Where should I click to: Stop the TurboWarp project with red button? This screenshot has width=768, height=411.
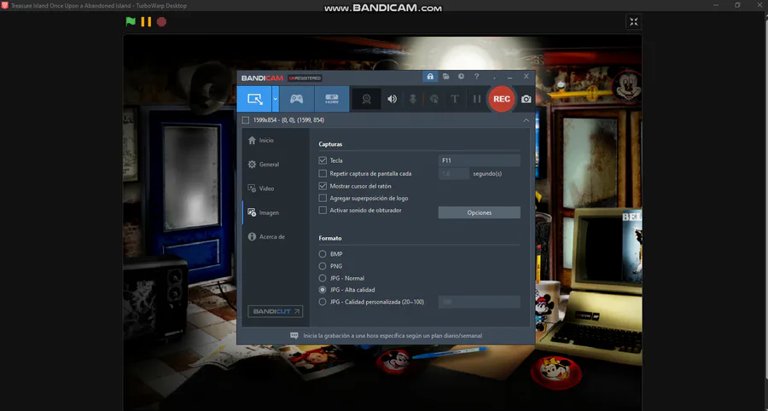point(161,21)
